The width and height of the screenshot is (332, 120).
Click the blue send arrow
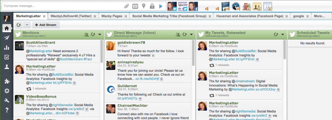pos(161,6)
